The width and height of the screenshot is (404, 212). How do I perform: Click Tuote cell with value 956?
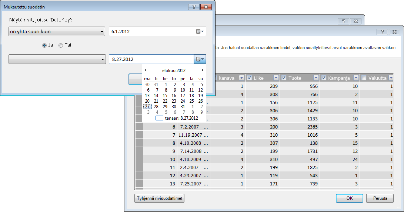(x=300, y=86)
